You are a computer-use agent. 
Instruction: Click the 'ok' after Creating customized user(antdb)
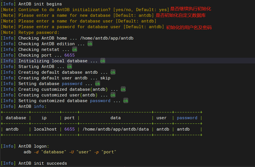(x=113, y=95)
